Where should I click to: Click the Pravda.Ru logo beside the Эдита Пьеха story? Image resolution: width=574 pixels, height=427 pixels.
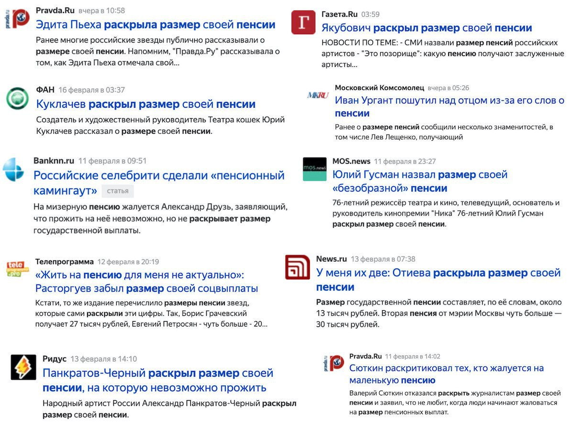coord(17,18)
